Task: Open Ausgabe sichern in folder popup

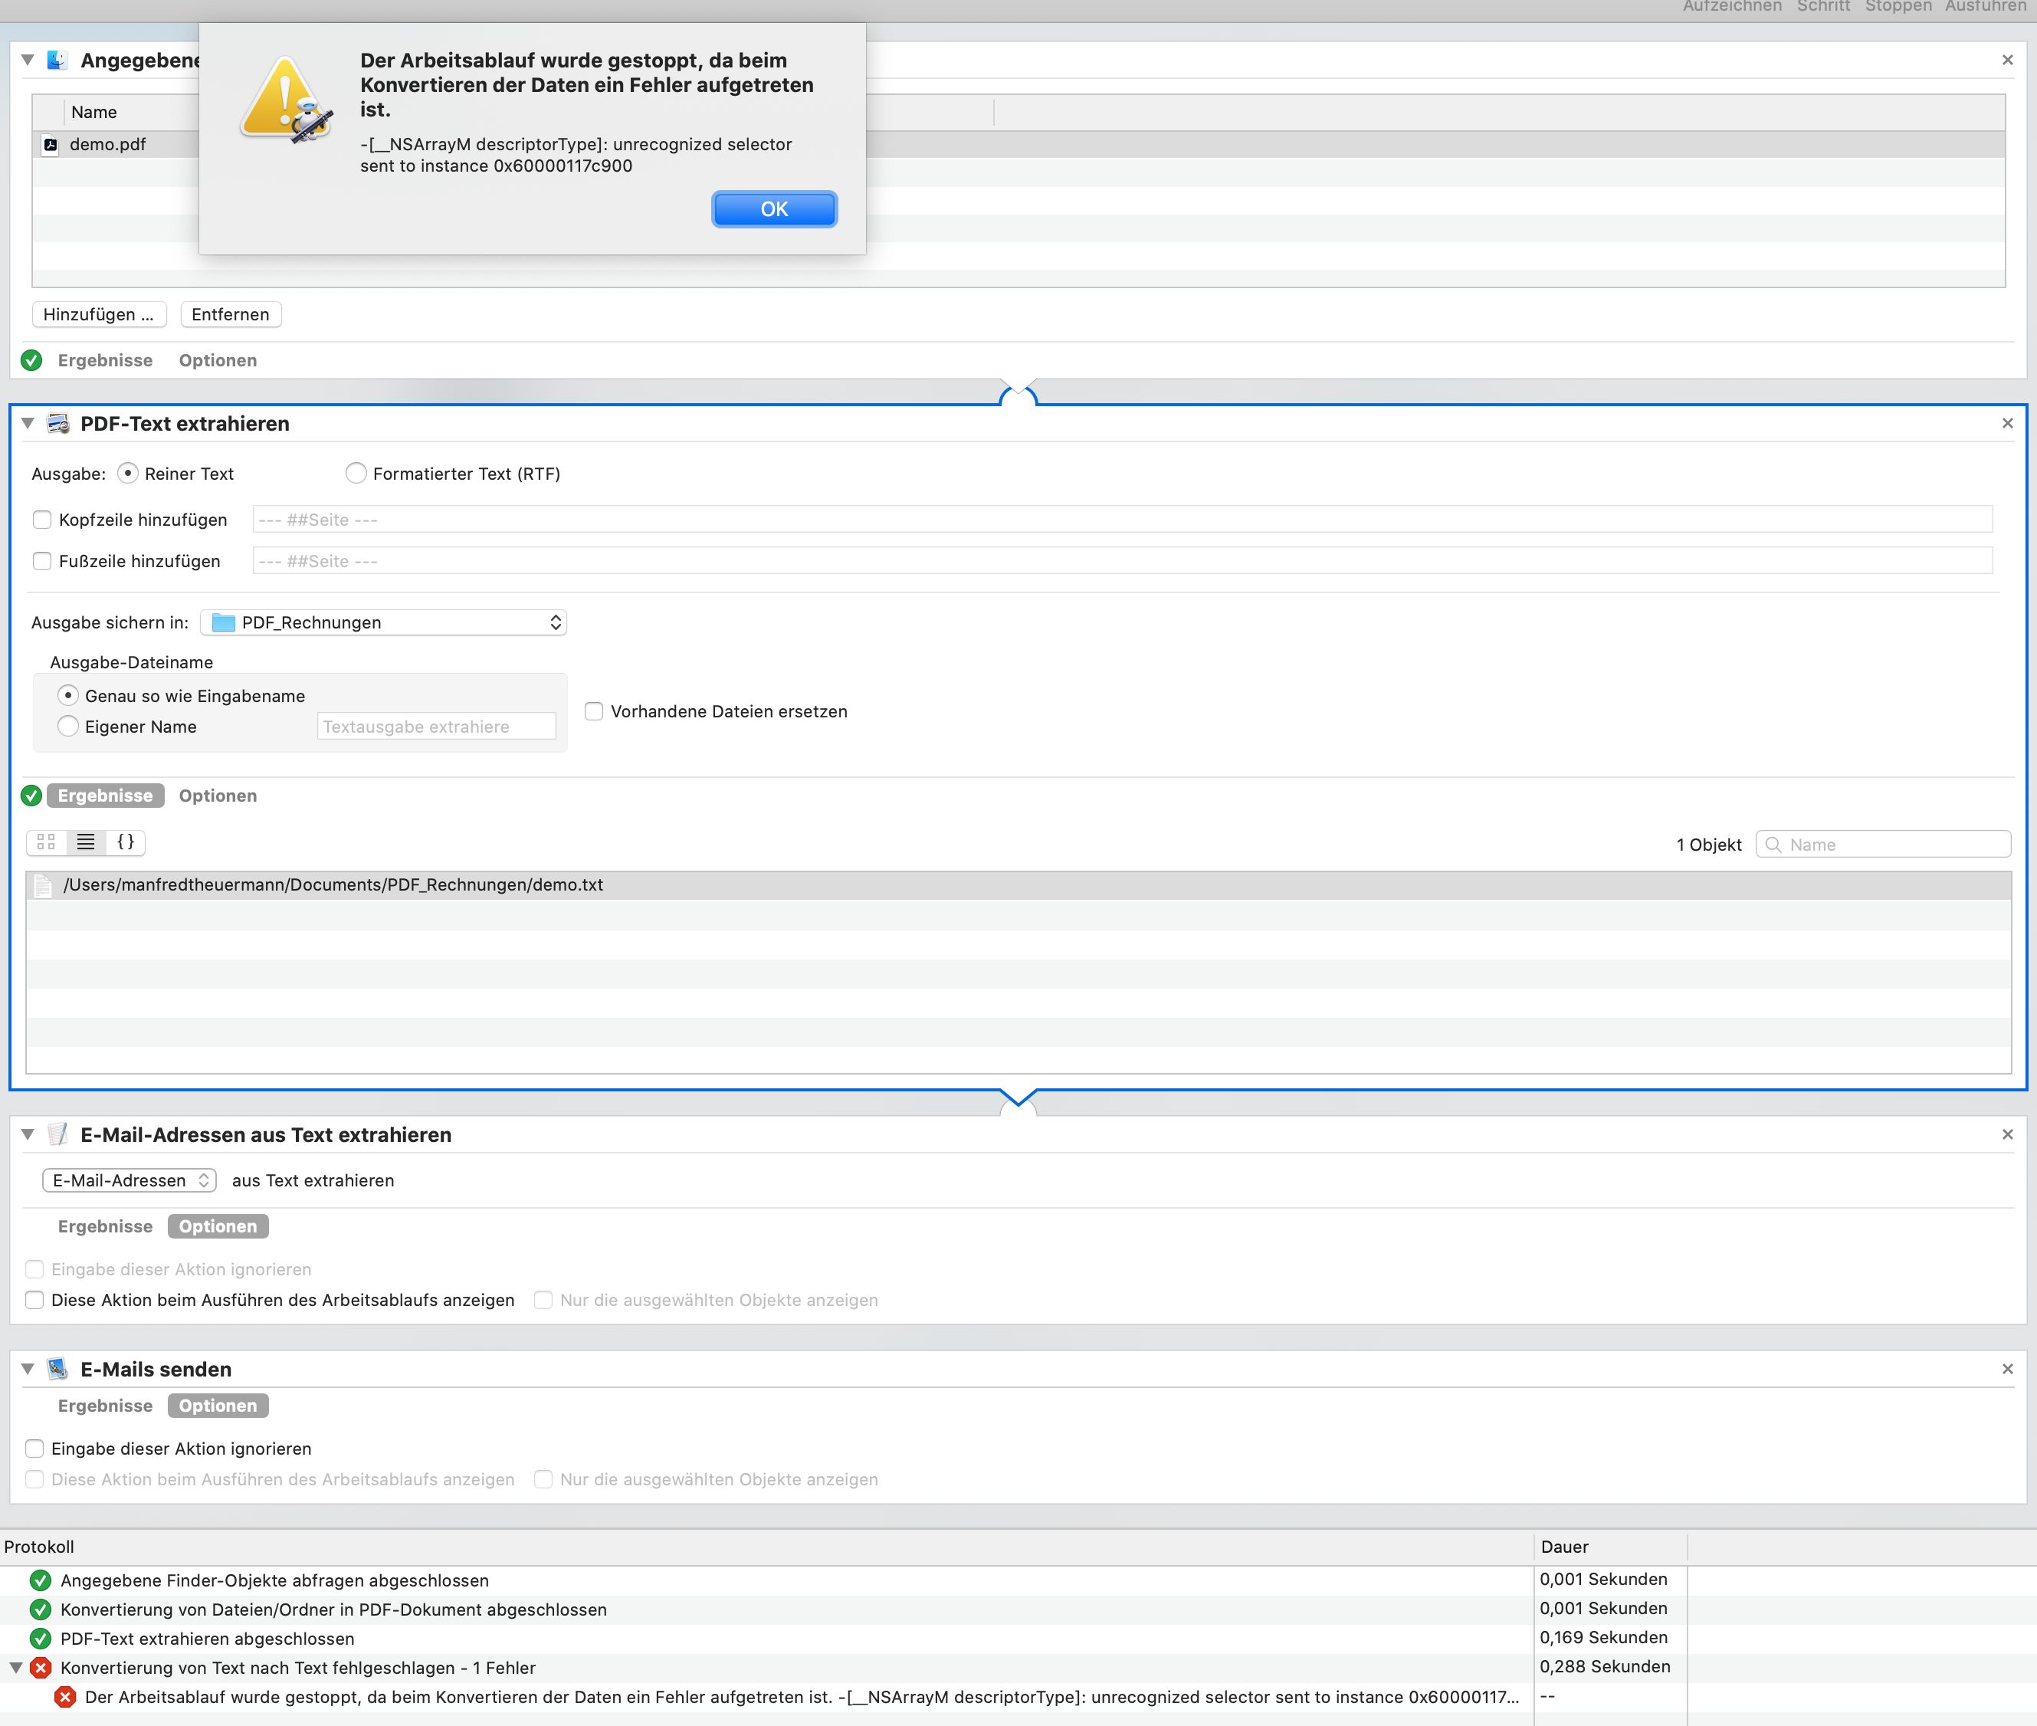Action: click(383, 622)
